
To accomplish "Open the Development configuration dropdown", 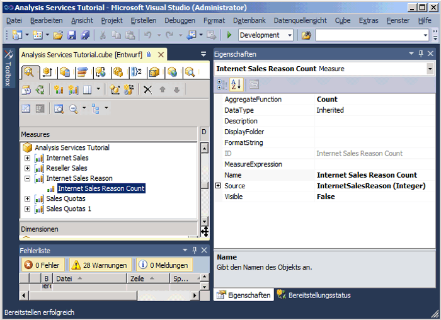I will [x=290, y=35].
